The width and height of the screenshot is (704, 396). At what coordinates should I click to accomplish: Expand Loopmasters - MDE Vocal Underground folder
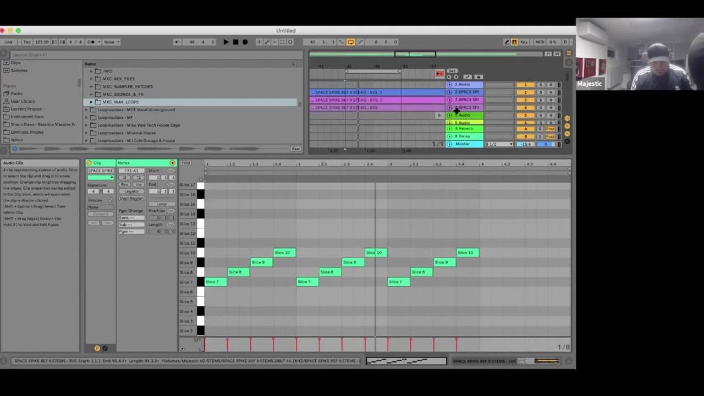(86, 109)
